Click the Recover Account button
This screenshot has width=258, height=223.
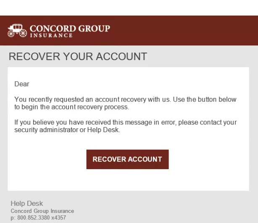tap(127, 159)
